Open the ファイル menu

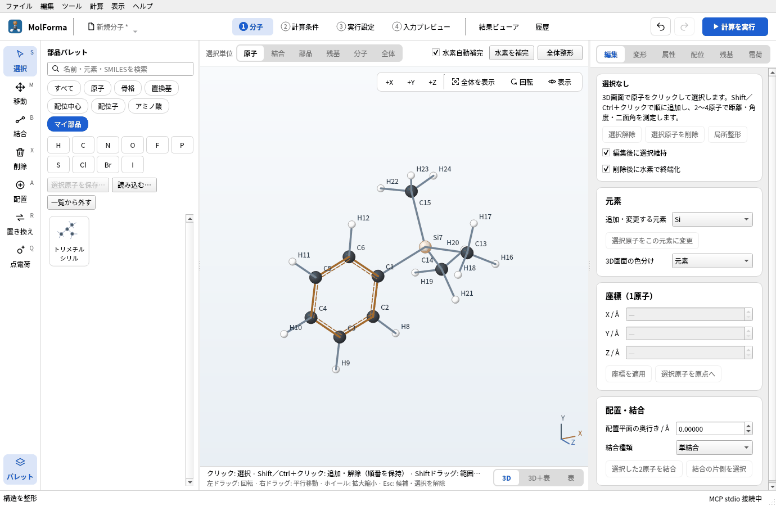(x=19, y=6)
